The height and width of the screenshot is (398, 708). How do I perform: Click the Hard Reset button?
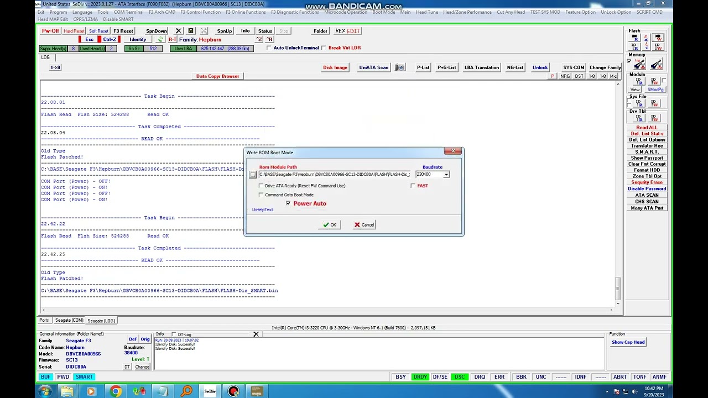coord(74,31)
